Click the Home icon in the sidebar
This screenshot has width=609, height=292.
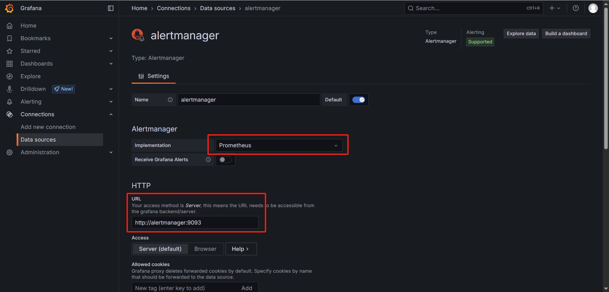[x=10, y=26]
